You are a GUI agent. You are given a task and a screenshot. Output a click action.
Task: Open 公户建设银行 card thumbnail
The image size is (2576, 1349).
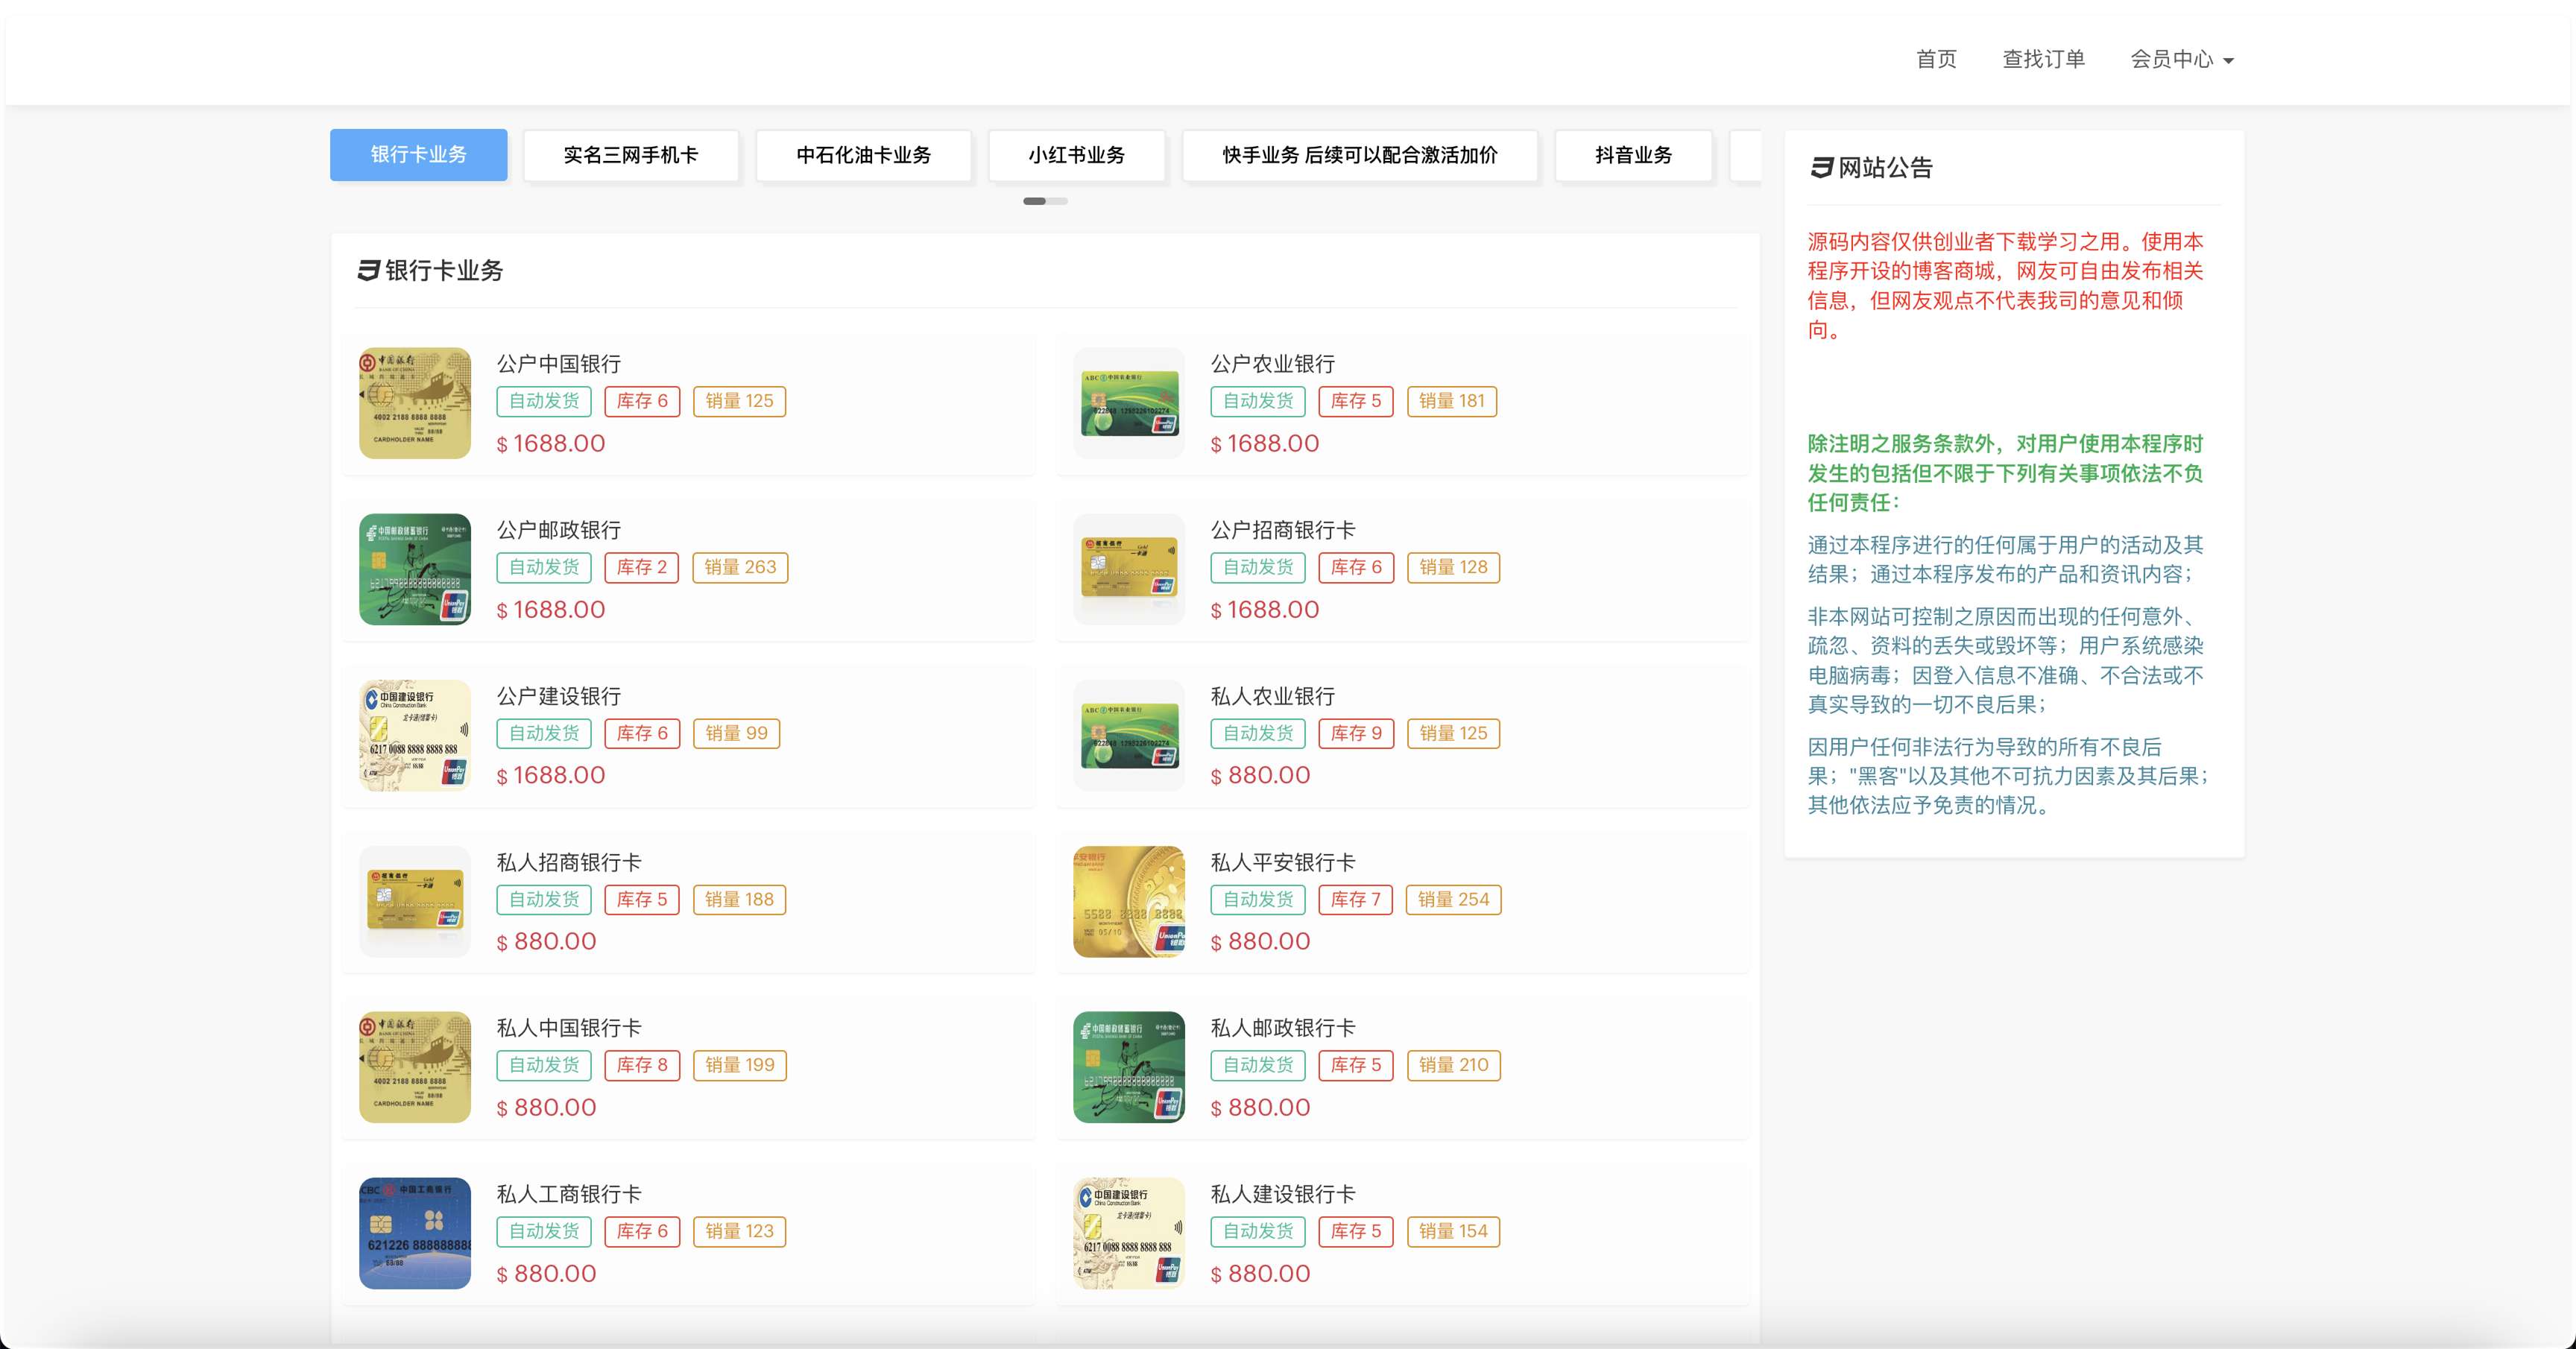pyautogui.click(x=414, y=735)
